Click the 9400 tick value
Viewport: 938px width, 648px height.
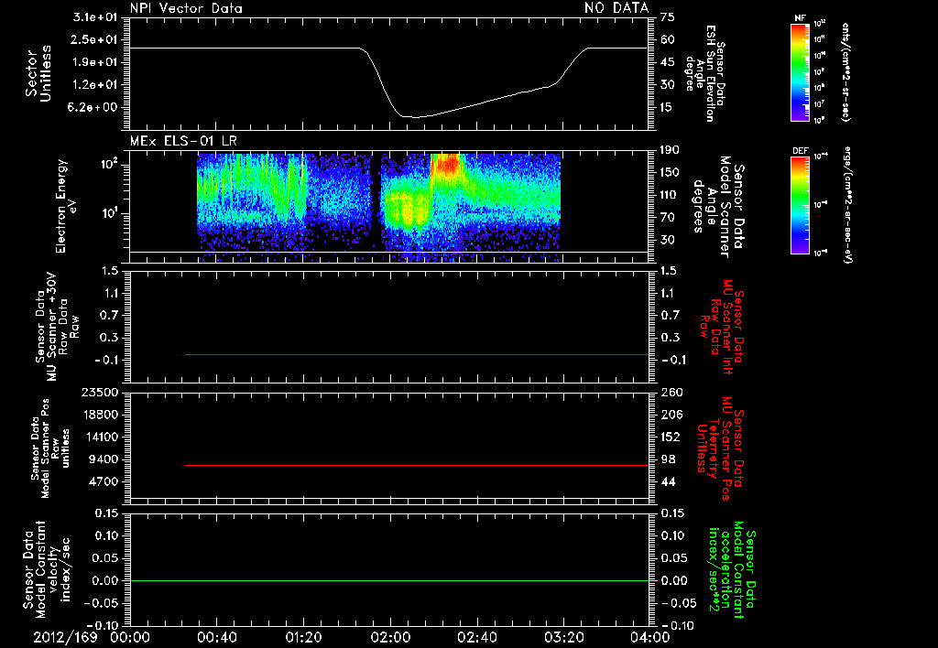(104, 459)
